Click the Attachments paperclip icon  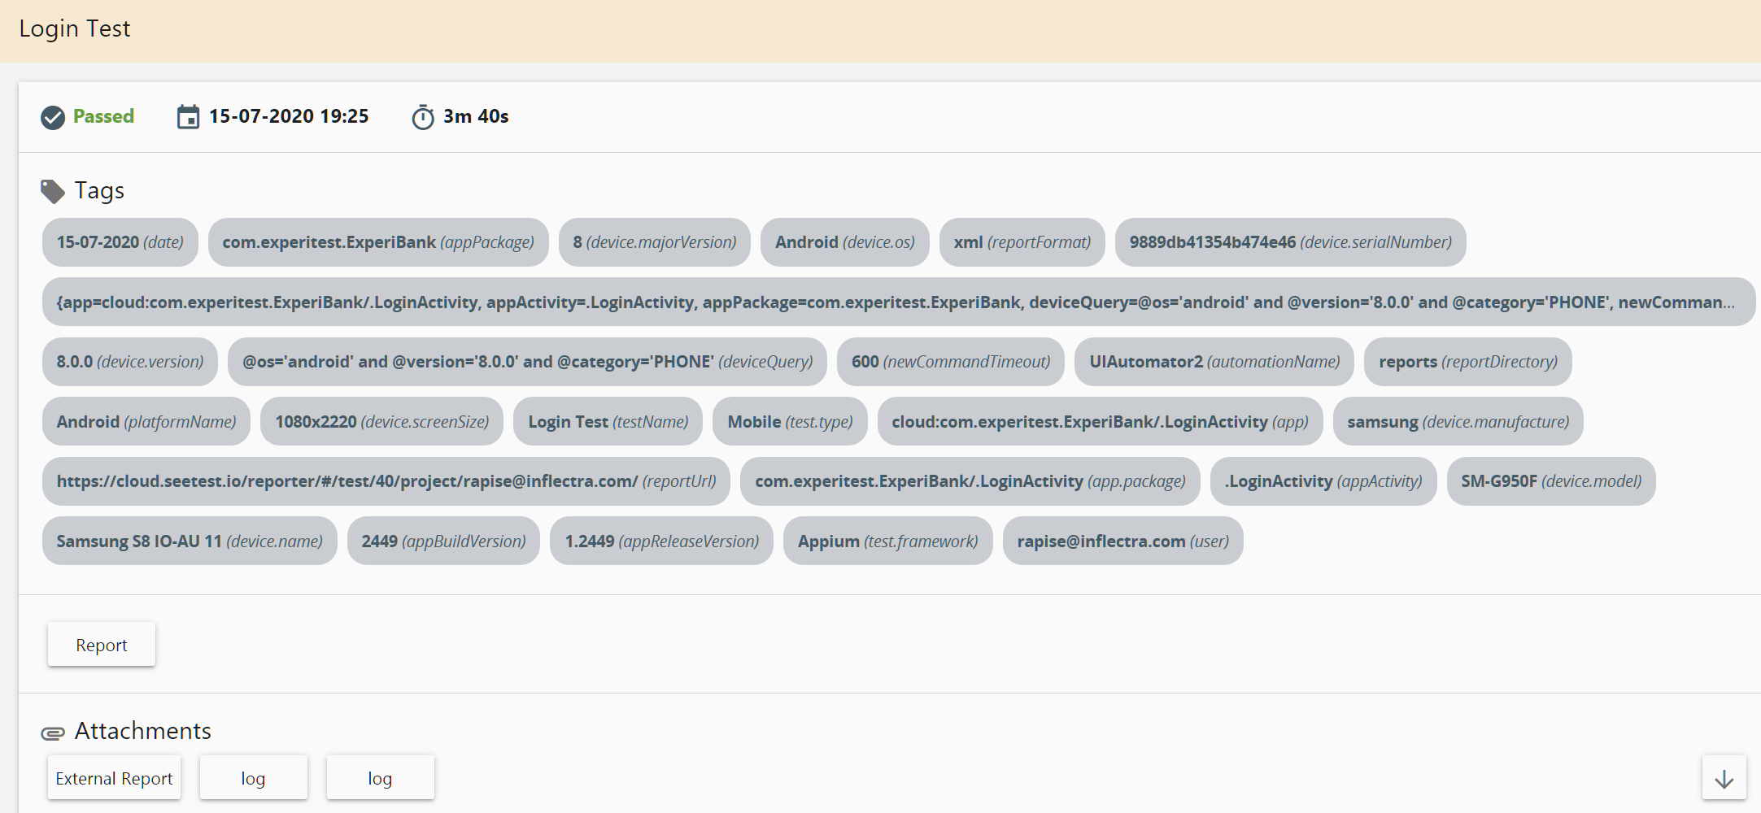[53, 733]
